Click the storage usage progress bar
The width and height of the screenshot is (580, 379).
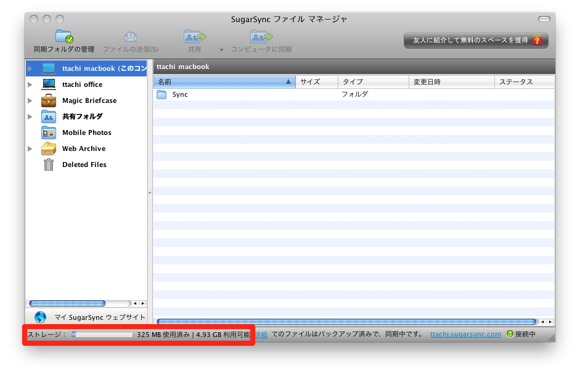[x=102, y=334]
